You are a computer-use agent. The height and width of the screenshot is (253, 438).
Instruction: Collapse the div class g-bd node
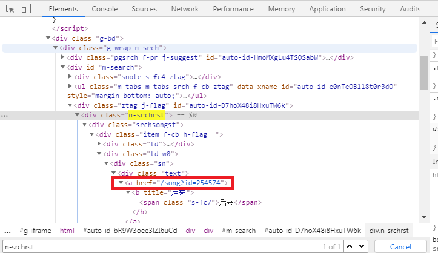[x=49, y=38]
